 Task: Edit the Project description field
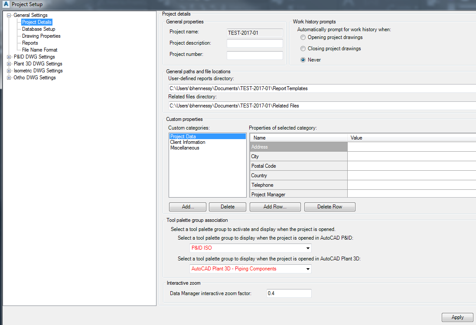[254, 43]
